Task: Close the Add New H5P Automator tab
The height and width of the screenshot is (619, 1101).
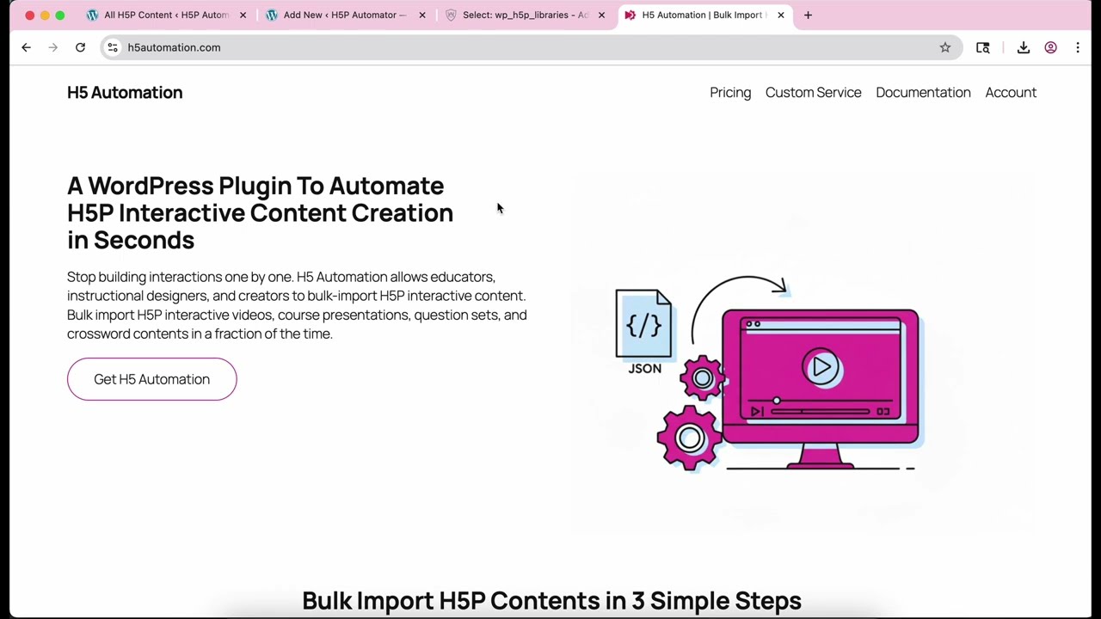Action: pyautogui.click(x=422, y=15)
